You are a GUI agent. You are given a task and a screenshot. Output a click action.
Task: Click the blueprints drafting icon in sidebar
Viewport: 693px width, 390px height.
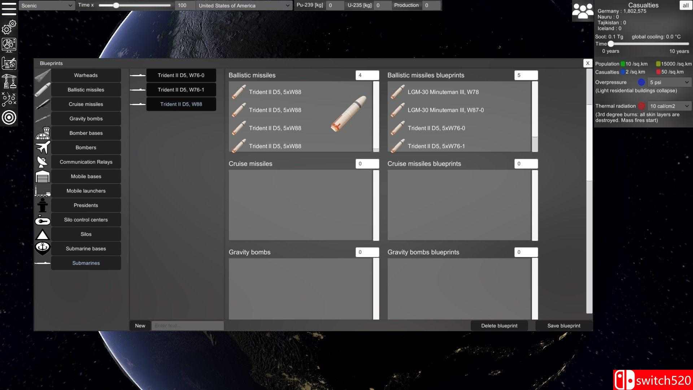tap(9, 64)
